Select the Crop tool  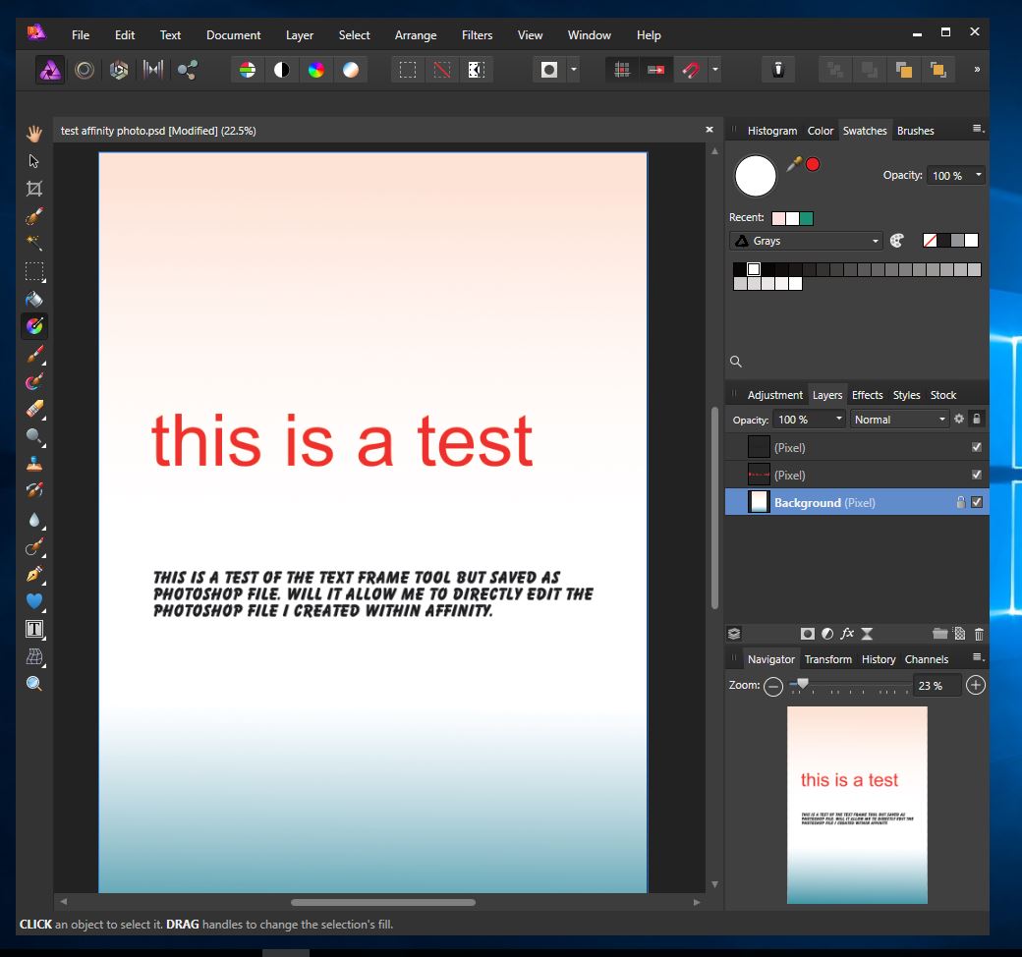[x=33, y=189]
